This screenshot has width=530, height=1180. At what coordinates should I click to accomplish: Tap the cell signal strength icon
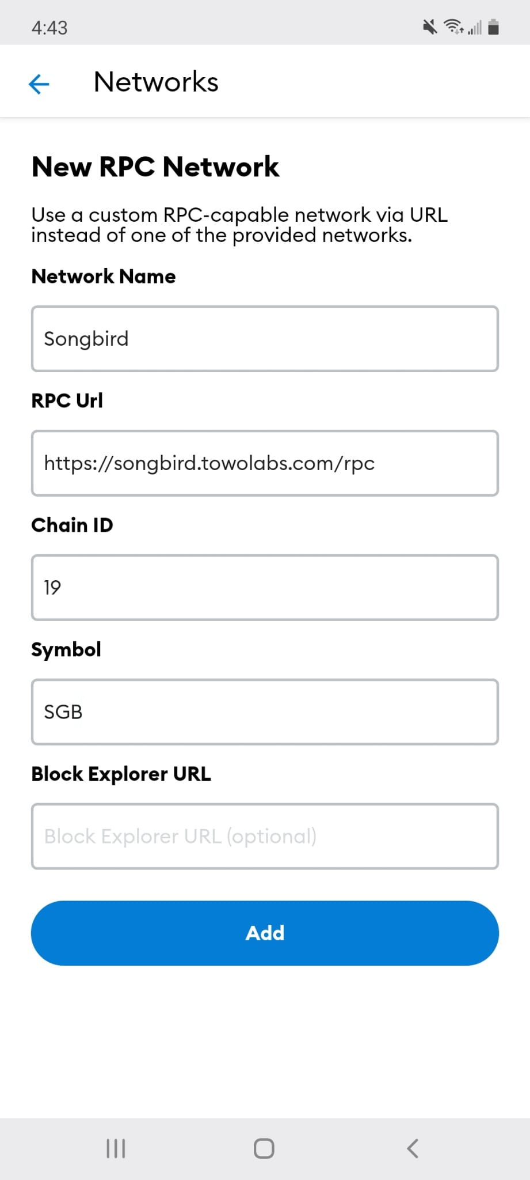475,27
